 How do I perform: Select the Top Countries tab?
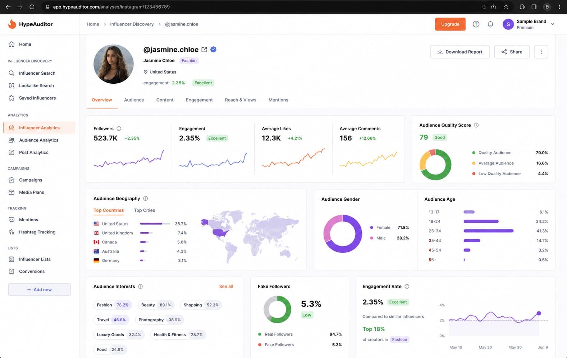click(109, 210)
